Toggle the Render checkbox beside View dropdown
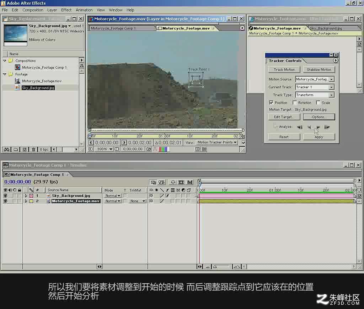364x309 pixels. 243,142
